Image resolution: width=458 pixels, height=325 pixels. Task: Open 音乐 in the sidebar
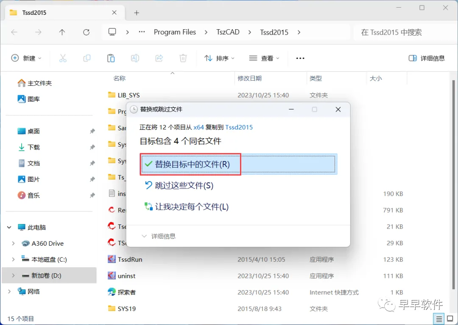point(29,195)
